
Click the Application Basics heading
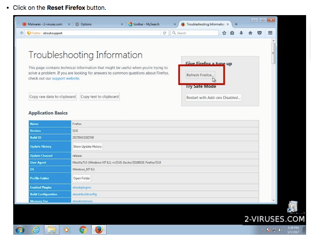[48, 113]
